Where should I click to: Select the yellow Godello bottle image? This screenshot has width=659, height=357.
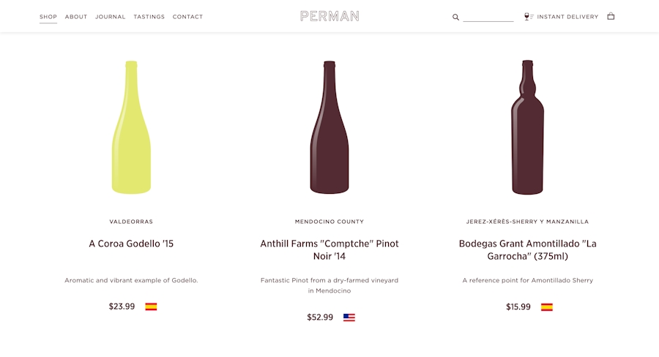click(x=131, y=127)
